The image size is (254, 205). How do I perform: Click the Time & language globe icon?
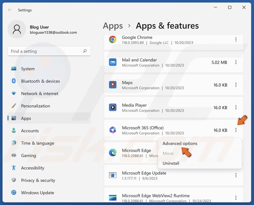[x=14, y=143]
